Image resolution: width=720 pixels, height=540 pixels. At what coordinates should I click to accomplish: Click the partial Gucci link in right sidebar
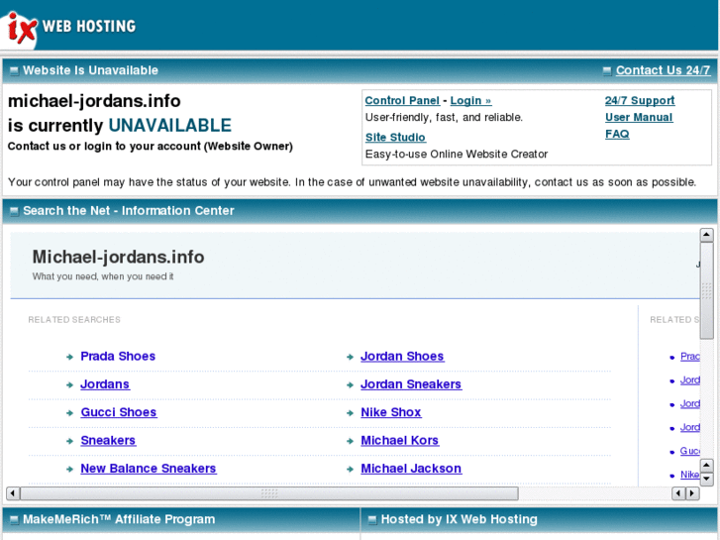tap(689, 451)
